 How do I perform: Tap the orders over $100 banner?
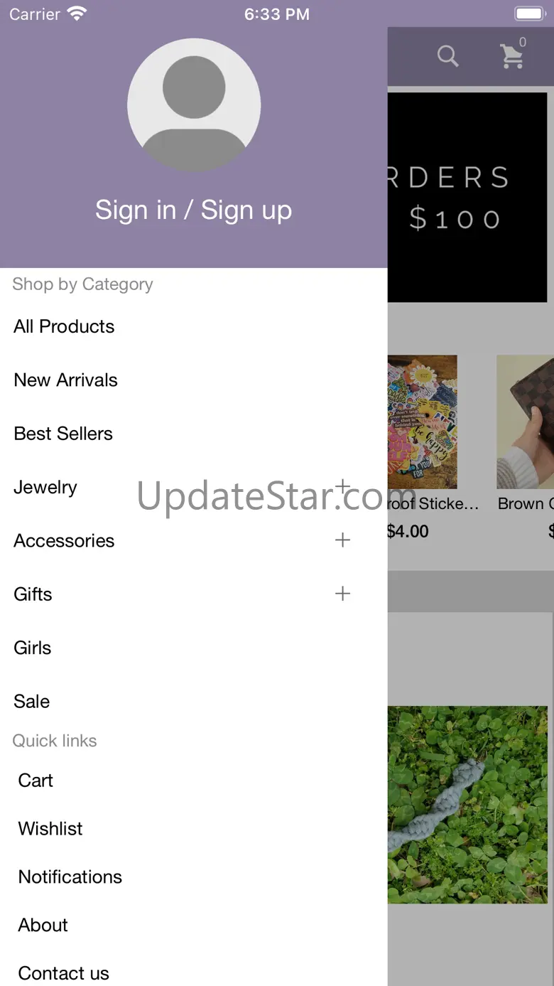click(467, 197)
